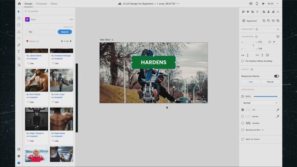This screenshot has width=297, height=167.
Task: Select the Select (arrow) tool
Action: (19, 12)
